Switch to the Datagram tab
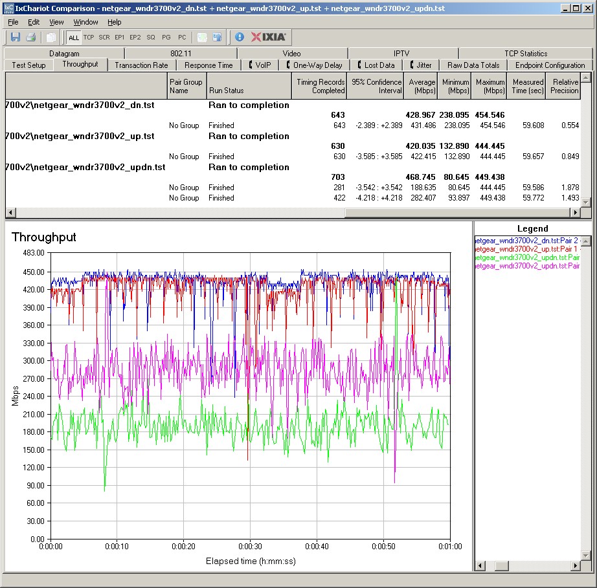597x588 pixels. click(x=64, y=54)
